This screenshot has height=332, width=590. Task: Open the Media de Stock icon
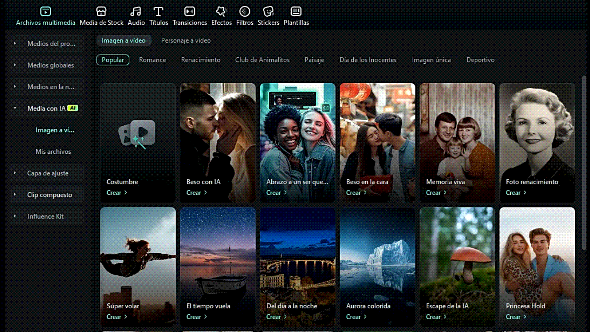coord(101,12)
